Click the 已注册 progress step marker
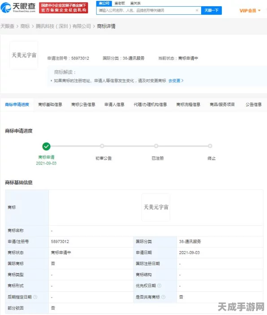The image size is (267, 315). (x=156, y=146)
